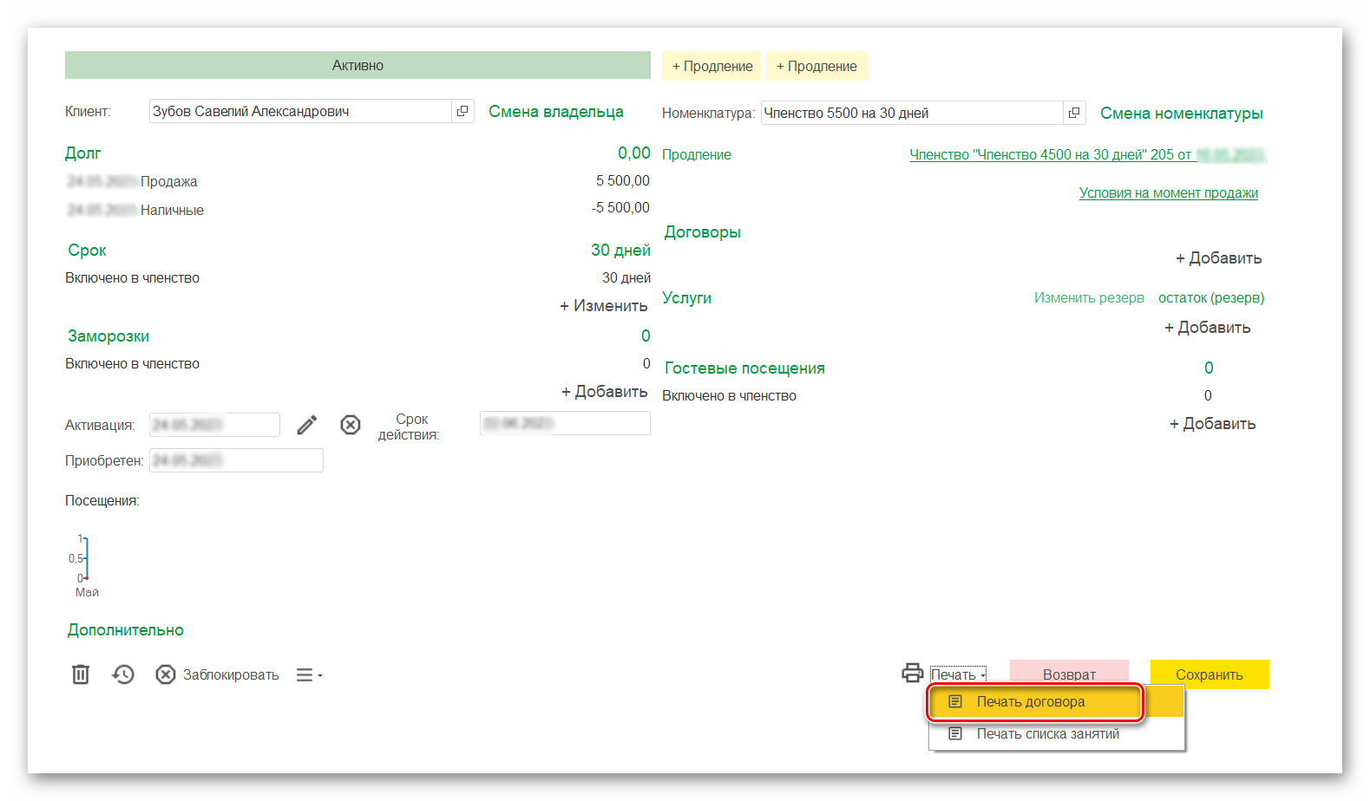
Task: Expand the Дополнительно section
Action: (126, 630)
